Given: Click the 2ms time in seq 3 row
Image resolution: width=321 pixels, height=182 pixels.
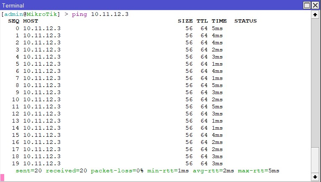Looking at the screenshot, I should click(x=217, y=50).
